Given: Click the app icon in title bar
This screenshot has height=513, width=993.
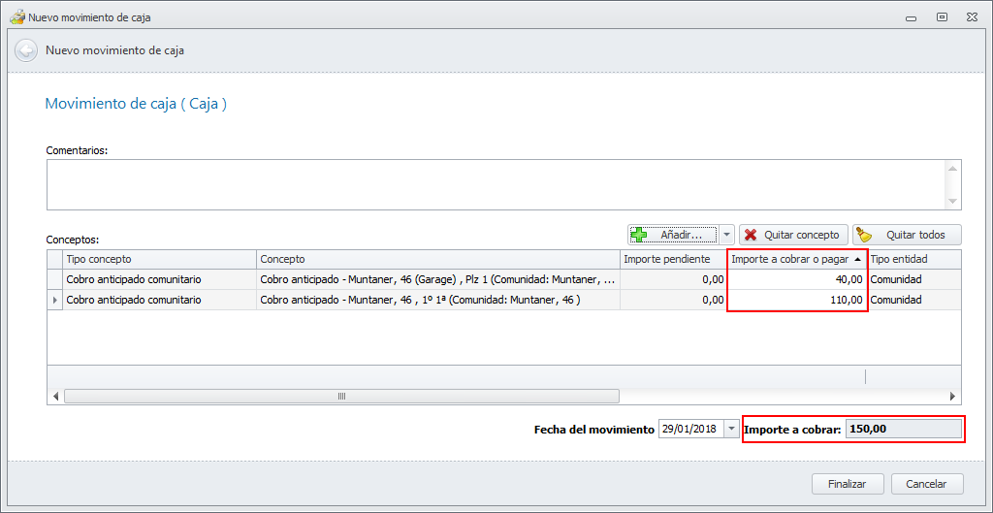Looking at the screenshot, I should [16, 17].
